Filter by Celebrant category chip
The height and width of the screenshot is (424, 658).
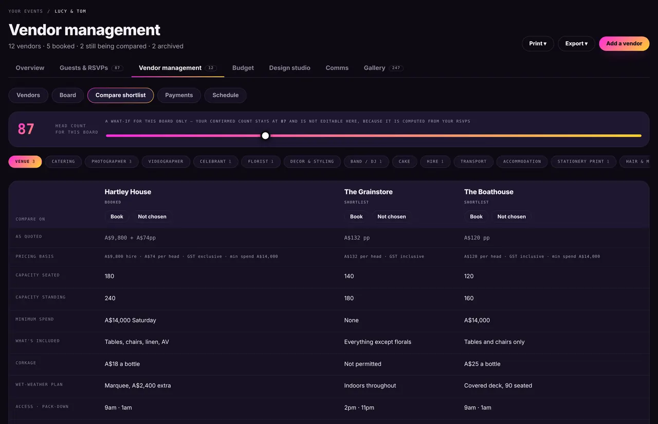coord(216,161)
